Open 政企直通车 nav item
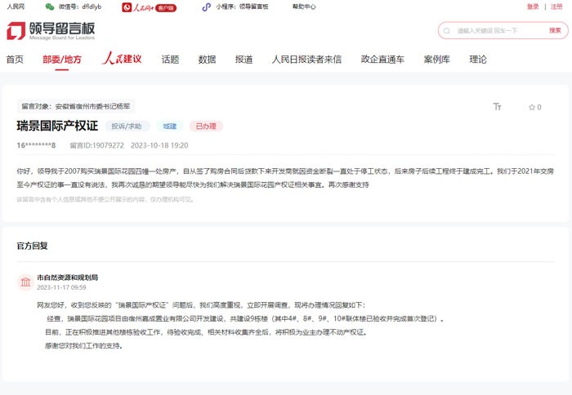The width and height of the screenshot is (572, 395). [x=382, y=60]
